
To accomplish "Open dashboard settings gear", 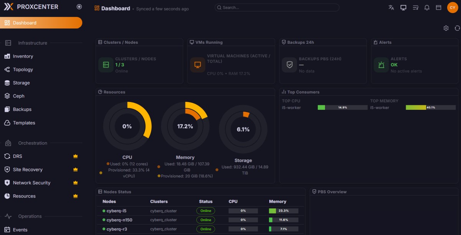I will click(x=446, y=28).
